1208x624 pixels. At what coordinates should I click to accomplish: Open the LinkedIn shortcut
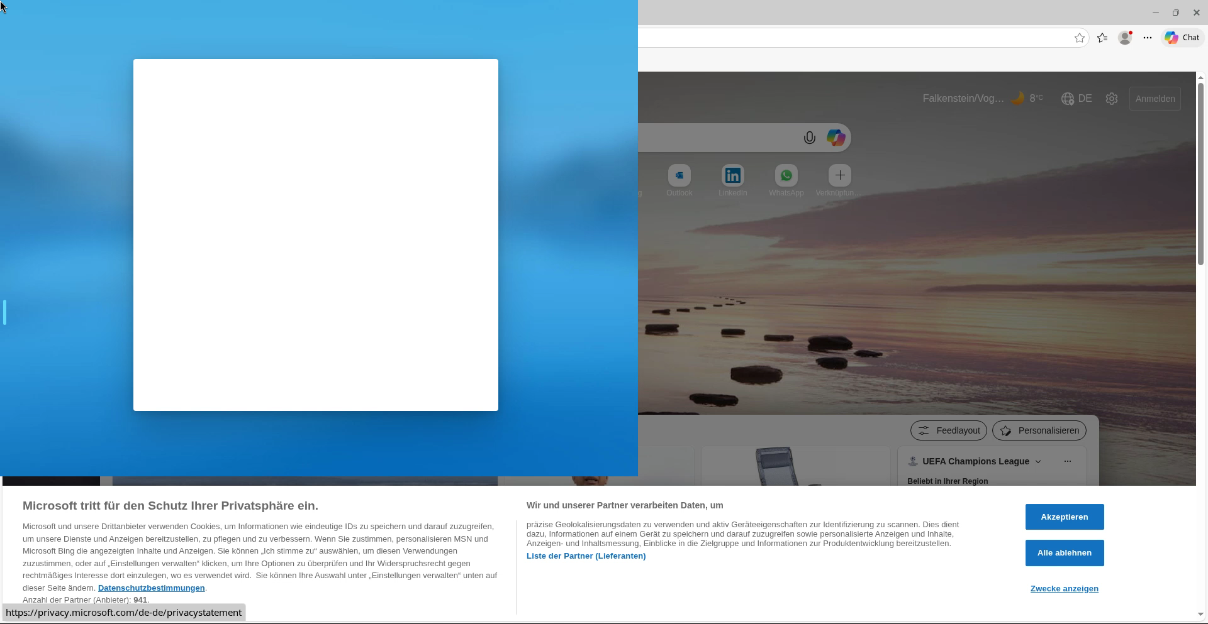pos(732,175)
